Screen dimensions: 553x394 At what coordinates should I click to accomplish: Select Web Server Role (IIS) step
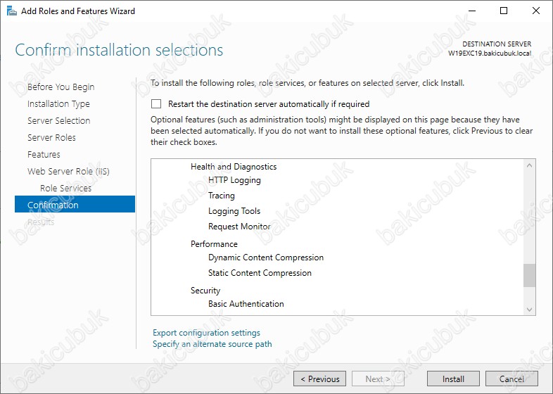point(68,172)
